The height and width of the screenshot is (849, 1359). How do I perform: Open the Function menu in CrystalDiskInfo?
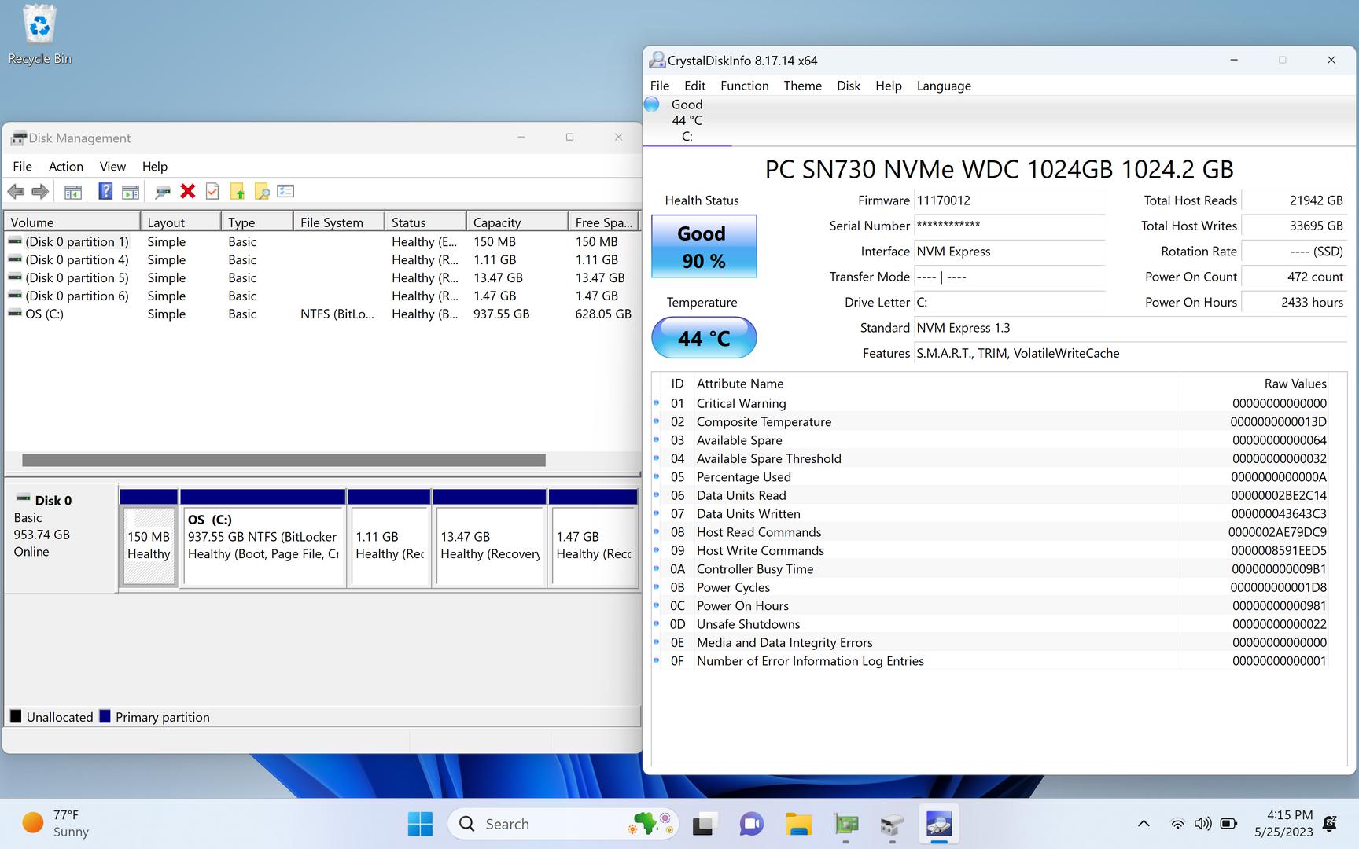(744, 86)
